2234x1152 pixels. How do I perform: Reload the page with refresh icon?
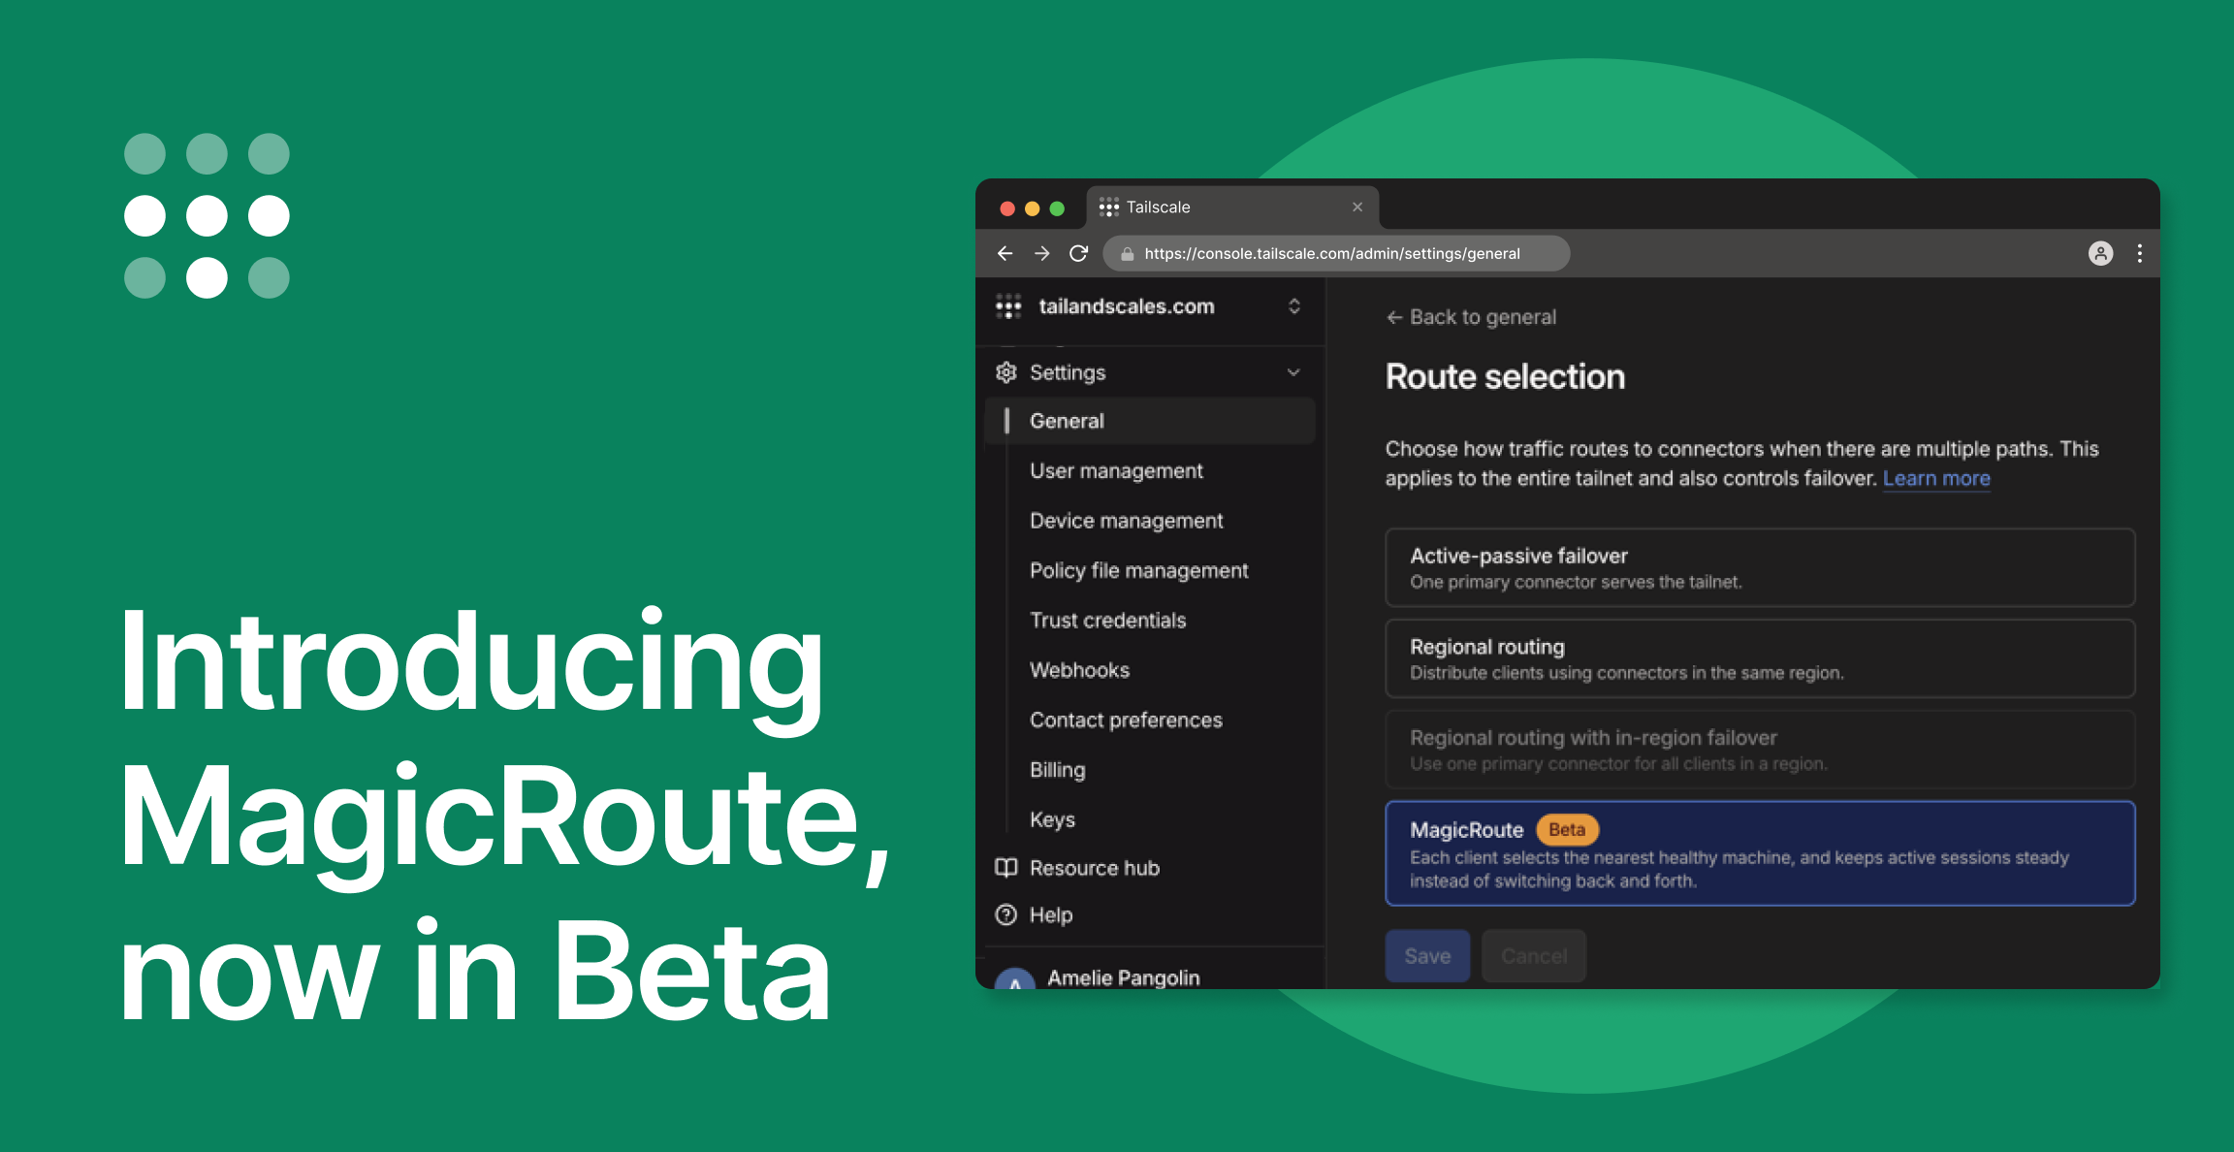(x=1078, y=253)
